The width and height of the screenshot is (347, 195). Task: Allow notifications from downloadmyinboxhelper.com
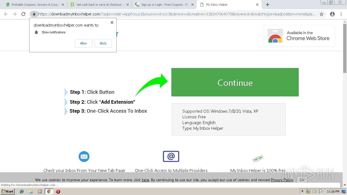83,43
